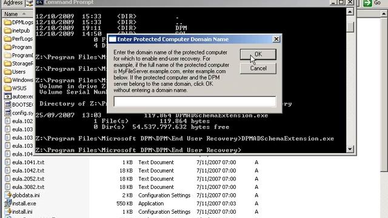388x218 pixels.
Task: Click the globdata.ini file name
Action: (25, 195)
